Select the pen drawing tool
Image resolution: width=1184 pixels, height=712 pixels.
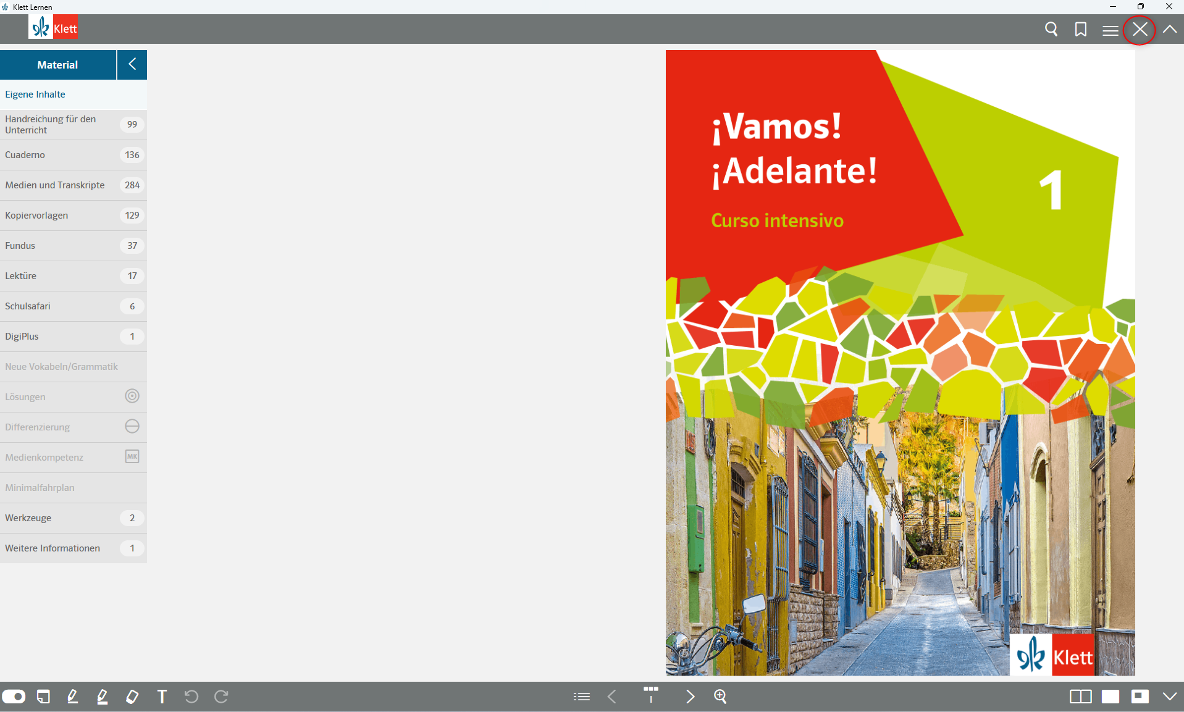pyautogui.click(x=73, y=697)
